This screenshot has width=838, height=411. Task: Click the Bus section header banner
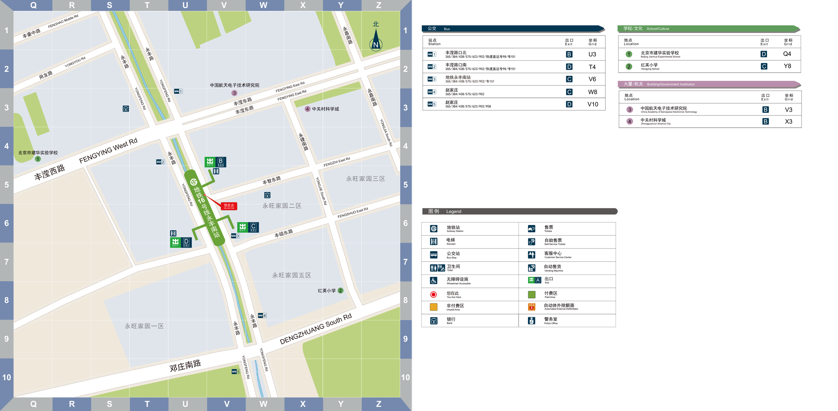(x=513, y=29)
